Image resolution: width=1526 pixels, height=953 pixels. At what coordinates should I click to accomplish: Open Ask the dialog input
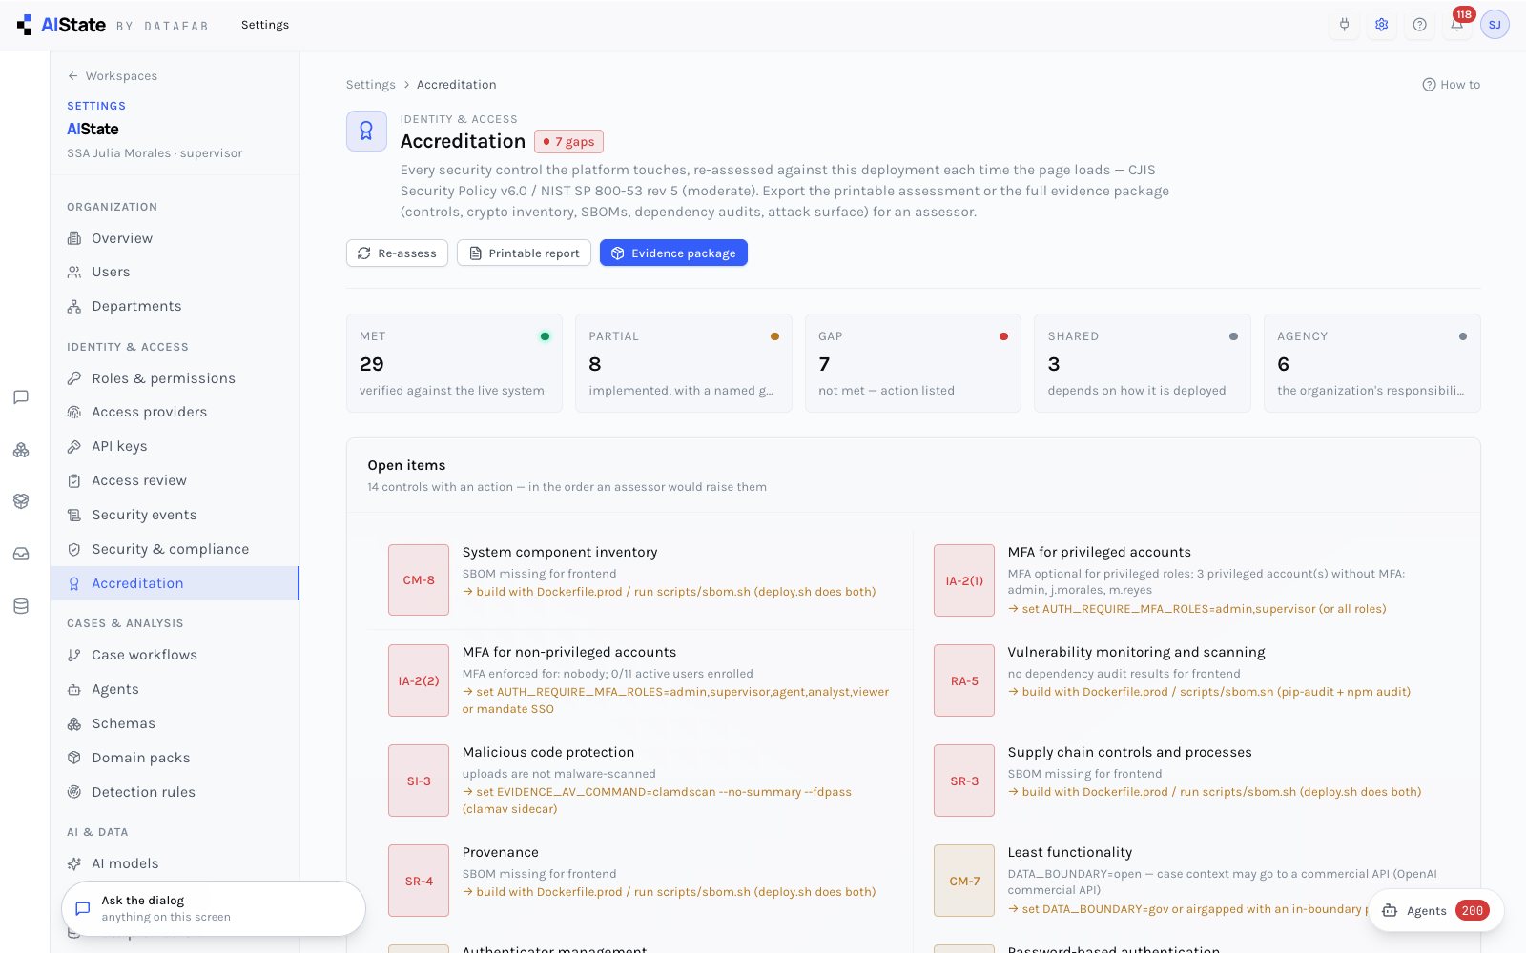coord(214,908)
